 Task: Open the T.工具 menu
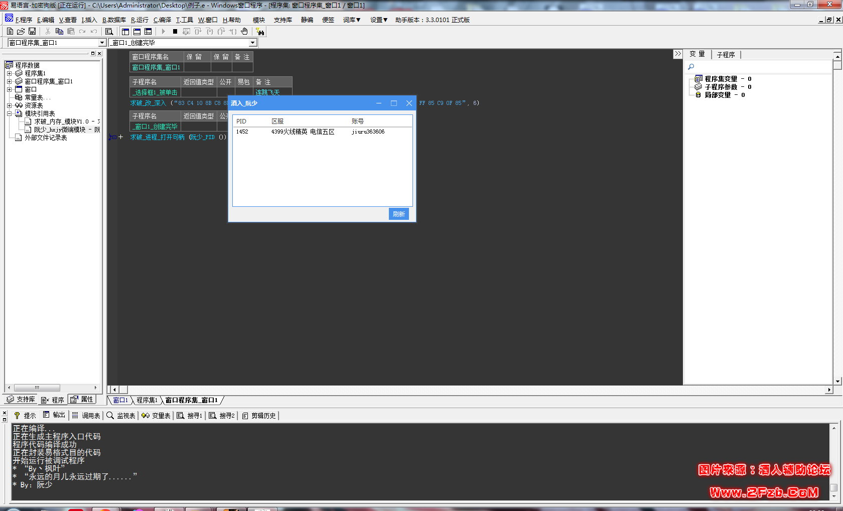click(184, 20)
